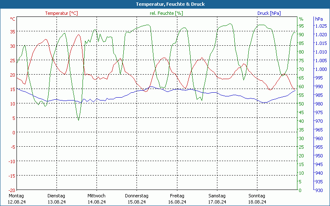The height and width of the screenshot is (206, 330).
Task: Click the blue "980" pressure axis value
Action: (x=319, y=104)
